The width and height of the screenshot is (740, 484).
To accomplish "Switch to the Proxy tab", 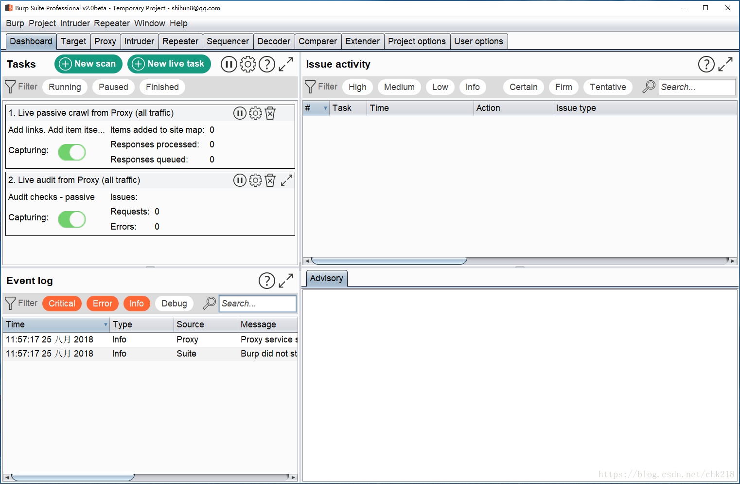I will (x=105, y=41).
